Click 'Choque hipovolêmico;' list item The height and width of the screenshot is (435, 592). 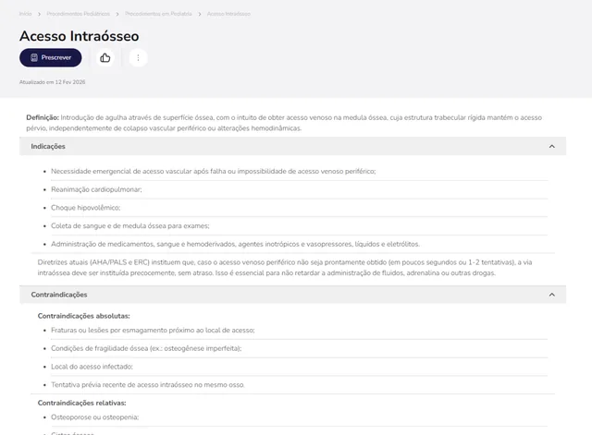(86, 208)
